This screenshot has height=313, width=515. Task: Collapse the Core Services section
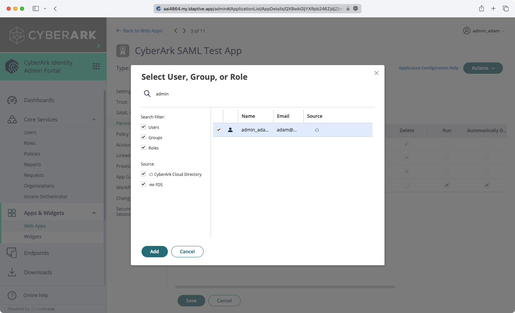click(x=94, y=119)
